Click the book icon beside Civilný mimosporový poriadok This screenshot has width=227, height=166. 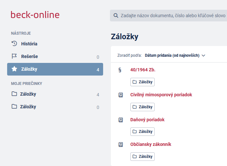[121, 95]
